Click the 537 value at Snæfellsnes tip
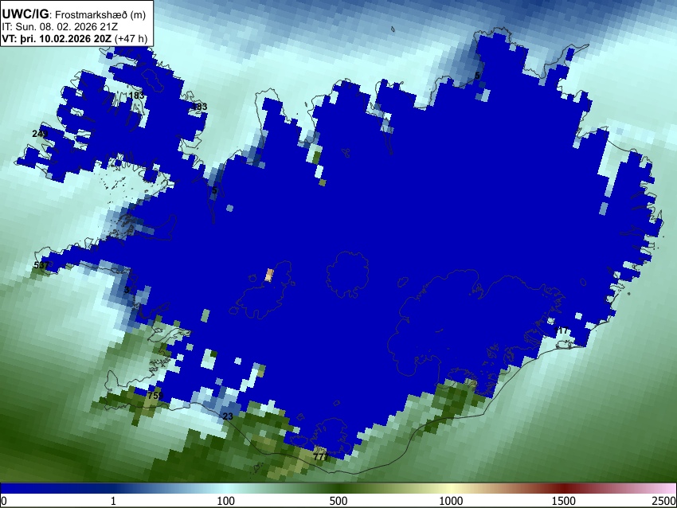Image resolution: width=677 pixels, height=508 pixels. click(x=41, y=265)
